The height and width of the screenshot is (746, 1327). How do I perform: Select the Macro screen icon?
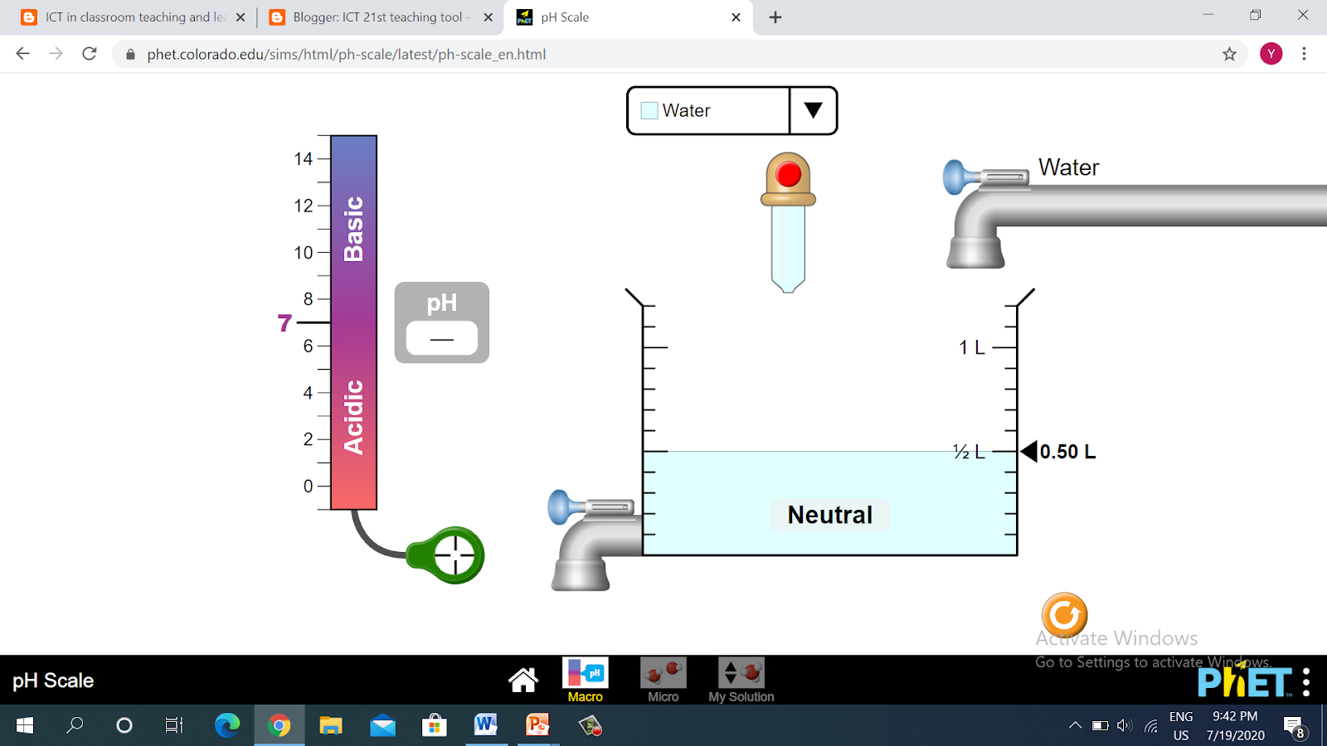(586, 673)
